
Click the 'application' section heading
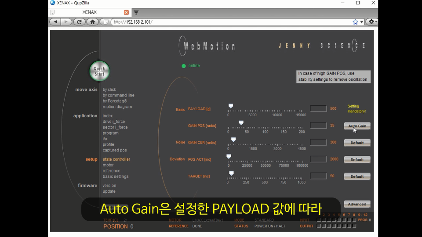(85, 116)
